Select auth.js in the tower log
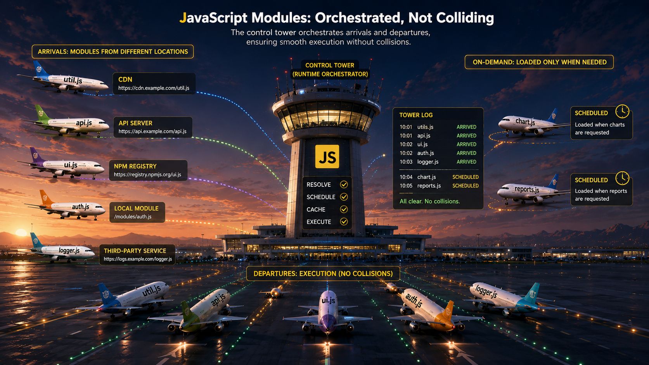This screenshot has height=365, width=649. [426, 153]
